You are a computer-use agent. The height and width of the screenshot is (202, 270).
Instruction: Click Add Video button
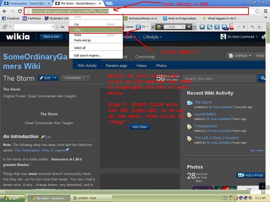(140, 127)
